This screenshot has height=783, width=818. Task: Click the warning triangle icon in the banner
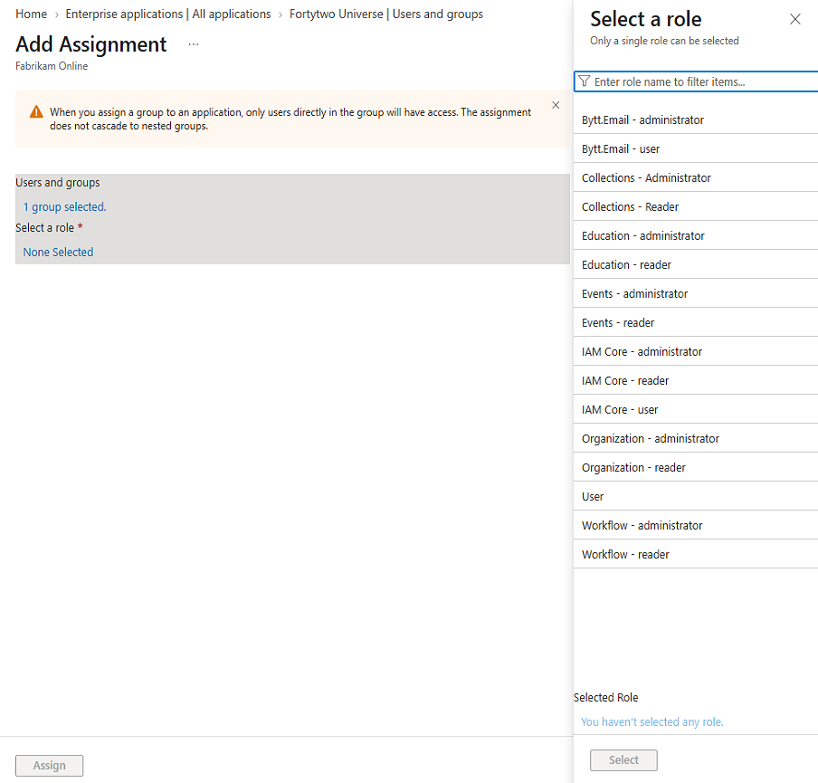(36, 111)
